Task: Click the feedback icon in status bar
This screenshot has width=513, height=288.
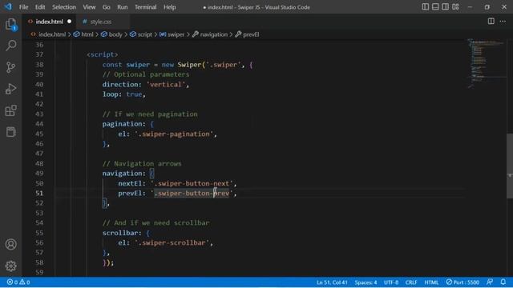Action: click(490, 282)
